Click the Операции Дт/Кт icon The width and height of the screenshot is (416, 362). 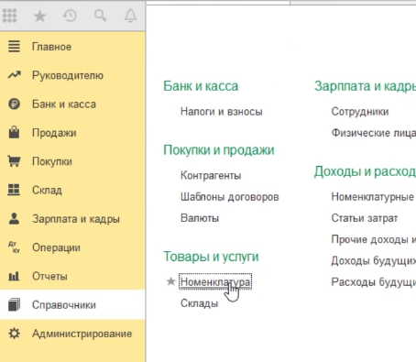click(14, 247)
